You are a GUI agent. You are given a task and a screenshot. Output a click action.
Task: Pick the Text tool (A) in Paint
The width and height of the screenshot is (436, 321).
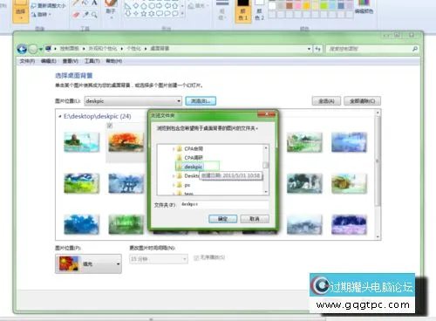pos(94,3)
